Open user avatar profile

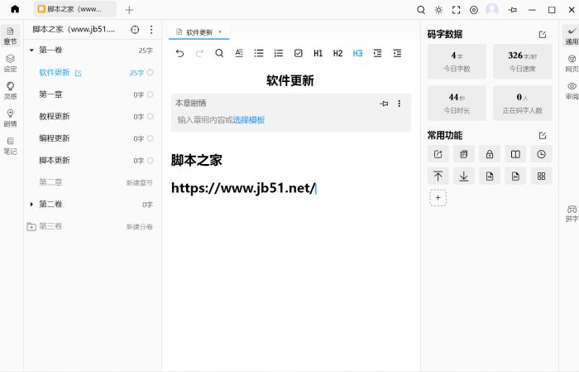pyautogui.click(x=492, y=9)
